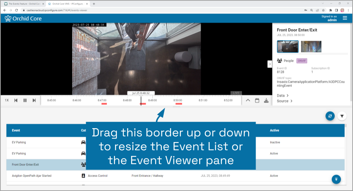Jump to top of the event list
The height and width of the screenshot is (191, 353).
(336, 179)
